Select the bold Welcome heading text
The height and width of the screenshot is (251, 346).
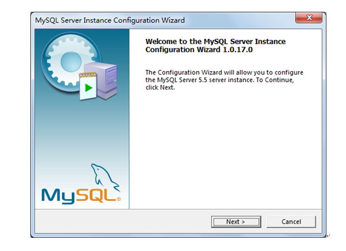(x=215, y=46)
